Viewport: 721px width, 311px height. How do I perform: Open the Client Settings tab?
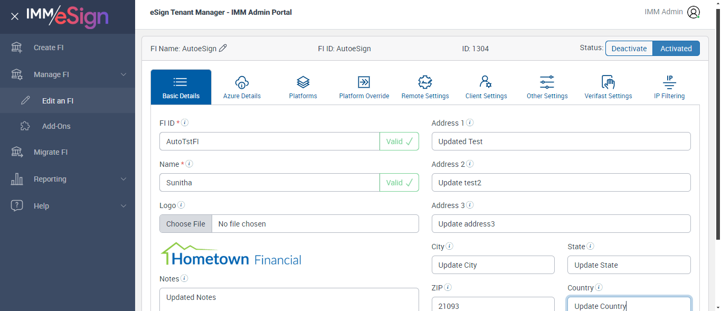tap(486, 87)
